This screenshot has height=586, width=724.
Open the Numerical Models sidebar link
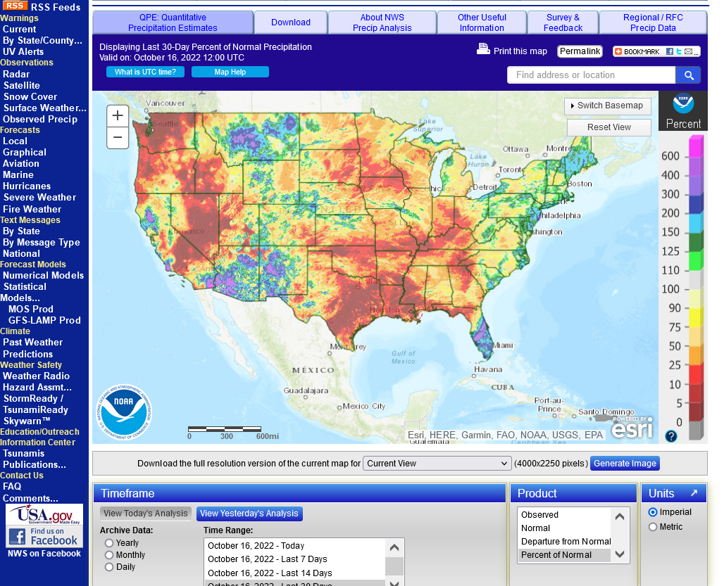44,275
